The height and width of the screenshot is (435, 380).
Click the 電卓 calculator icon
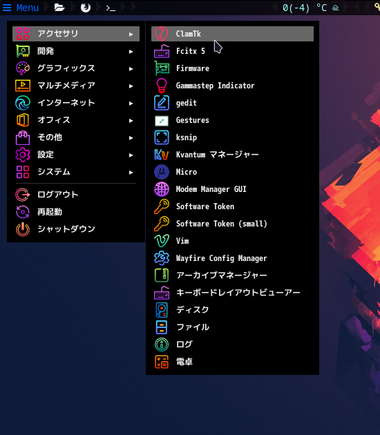[x=162, y=362]
